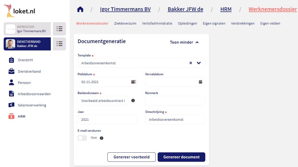The image size is (298, 167).
Task: Switch to the Ziekteverzuim tab
Action: tap(125, 23)
